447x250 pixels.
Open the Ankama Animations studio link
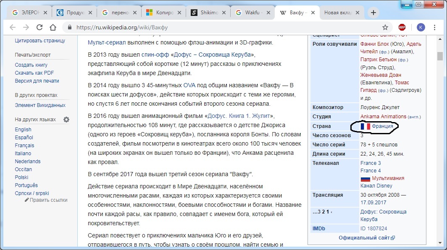pos(383,117)
